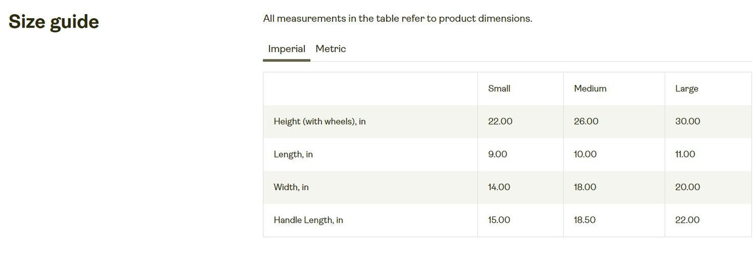Screen dimensions: 753x264
Task: Click the 9.00 small length value
Action: click(497, 154)
